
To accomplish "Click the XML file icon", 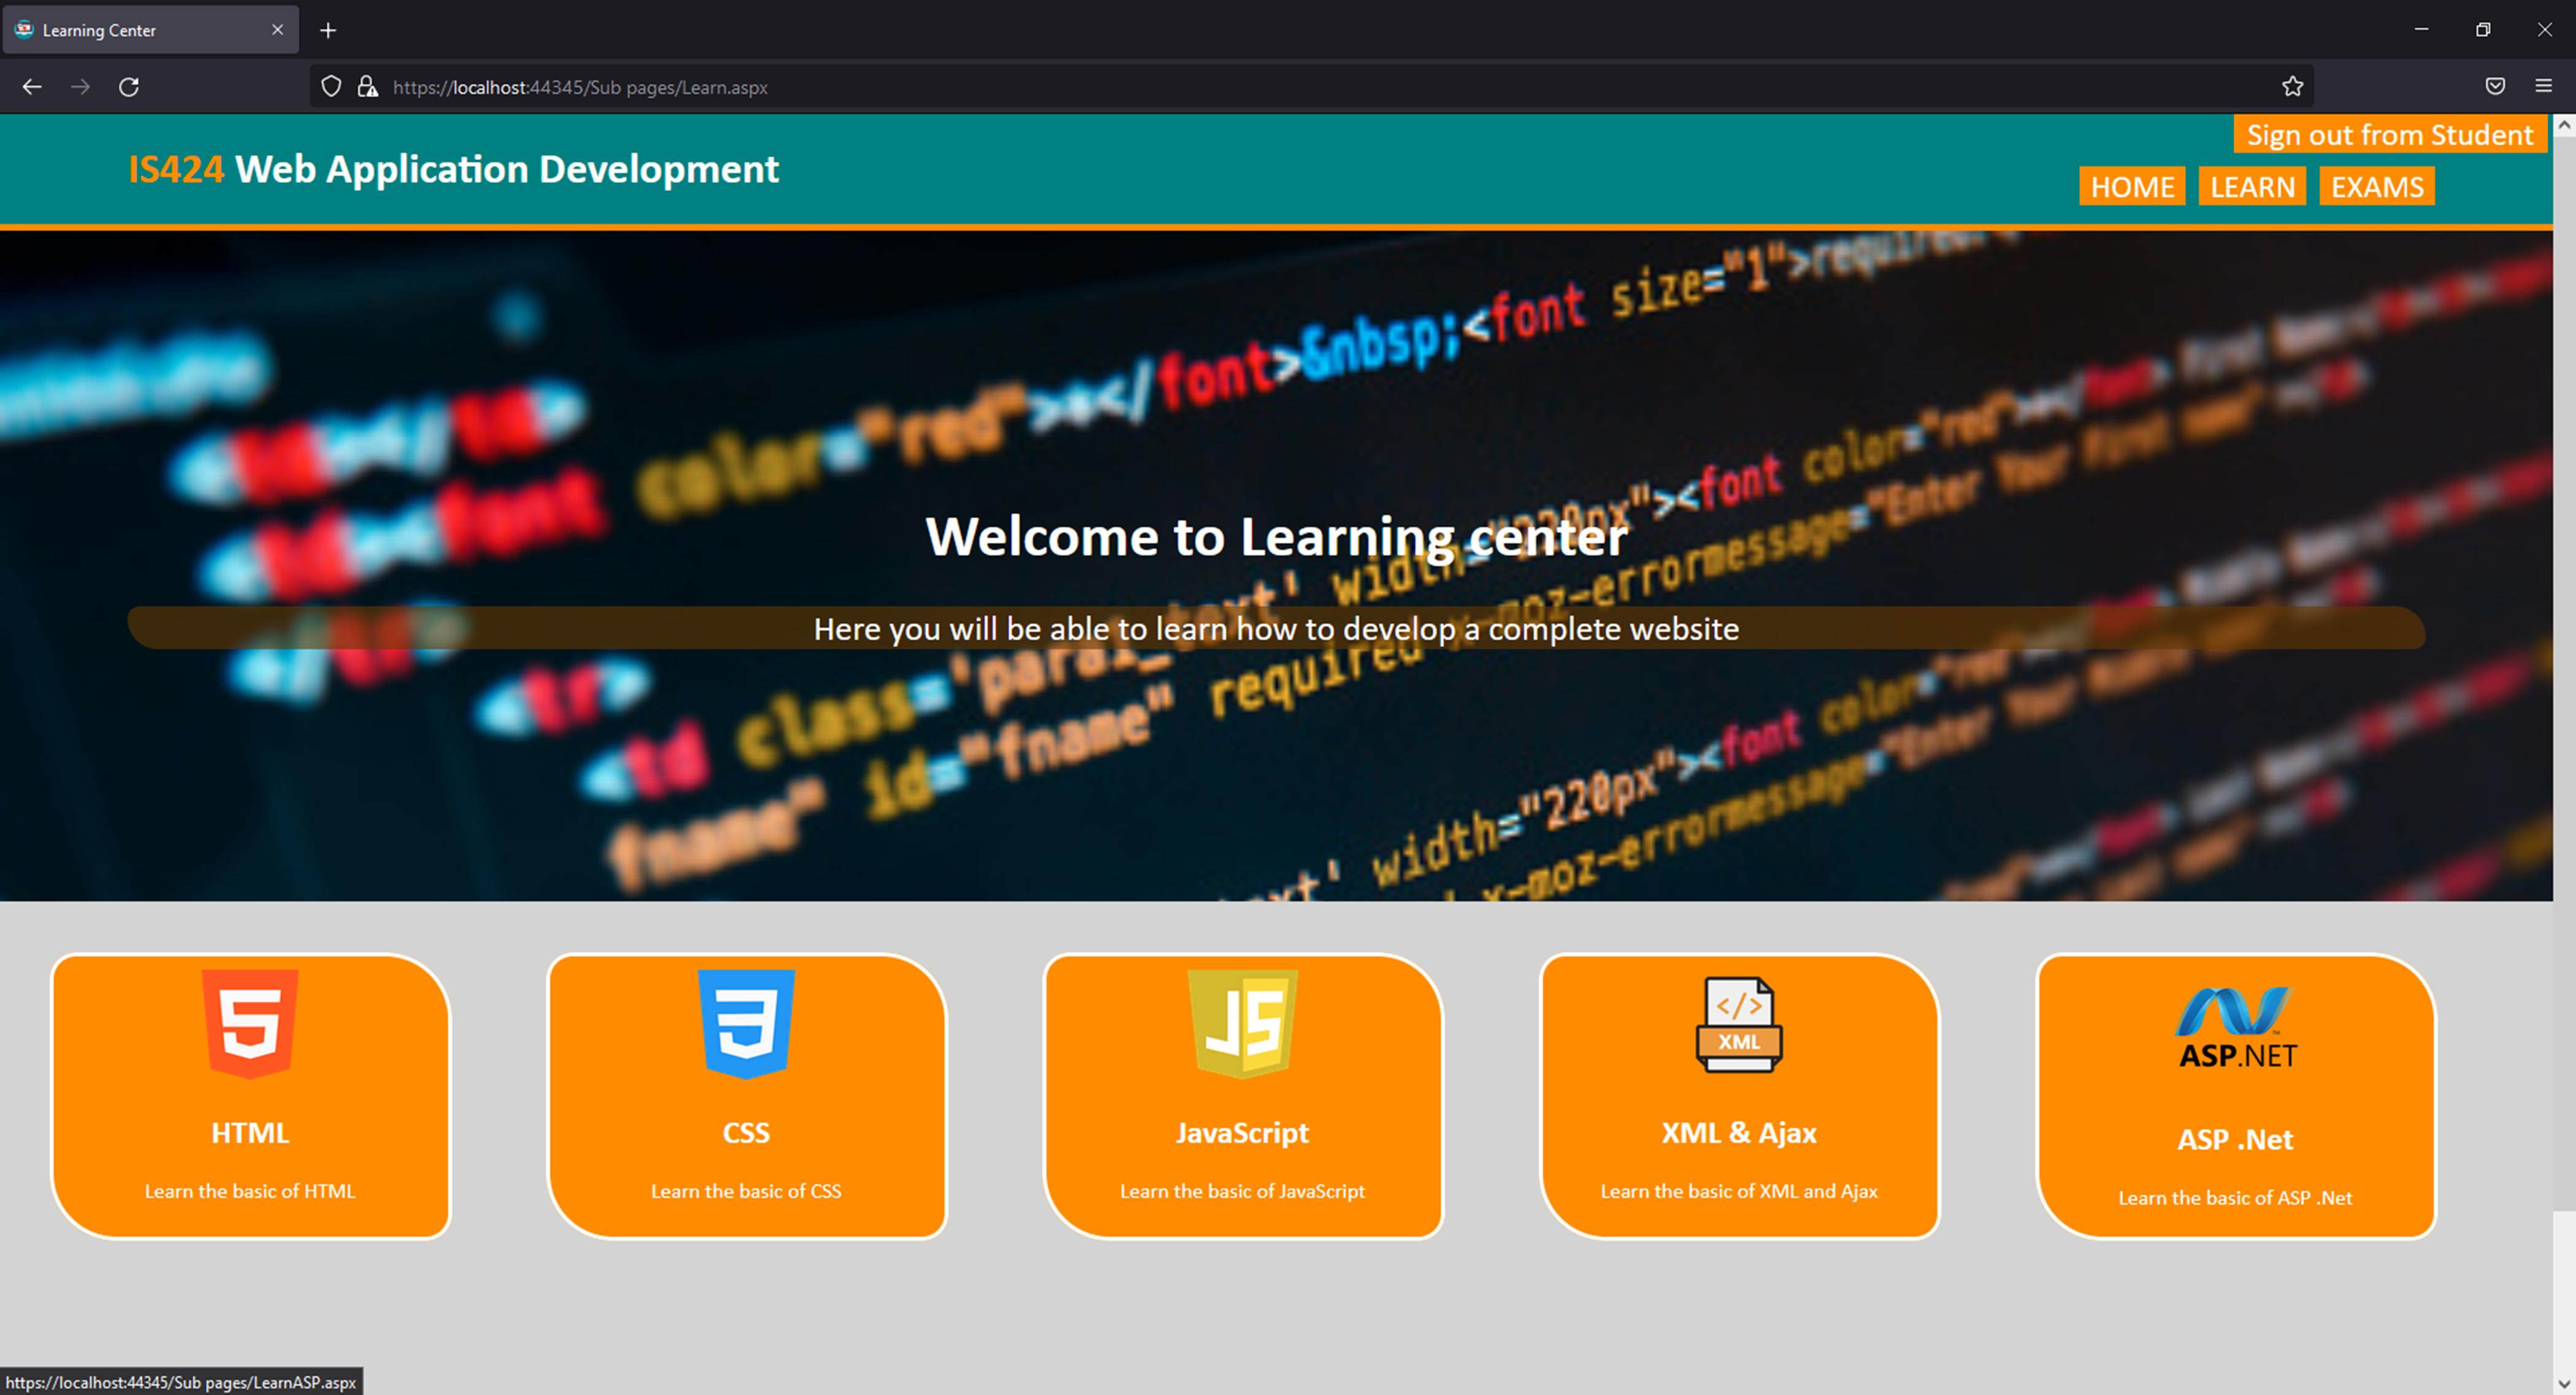I will coord(1739,1024).
